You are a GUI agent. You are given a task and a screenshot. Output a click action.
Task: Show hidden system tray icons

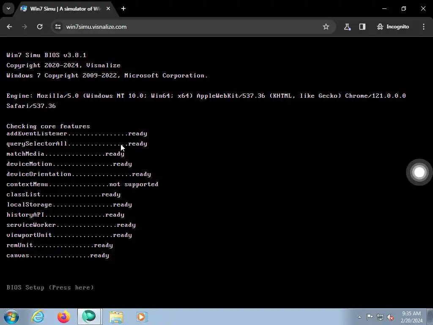(359, 317)
